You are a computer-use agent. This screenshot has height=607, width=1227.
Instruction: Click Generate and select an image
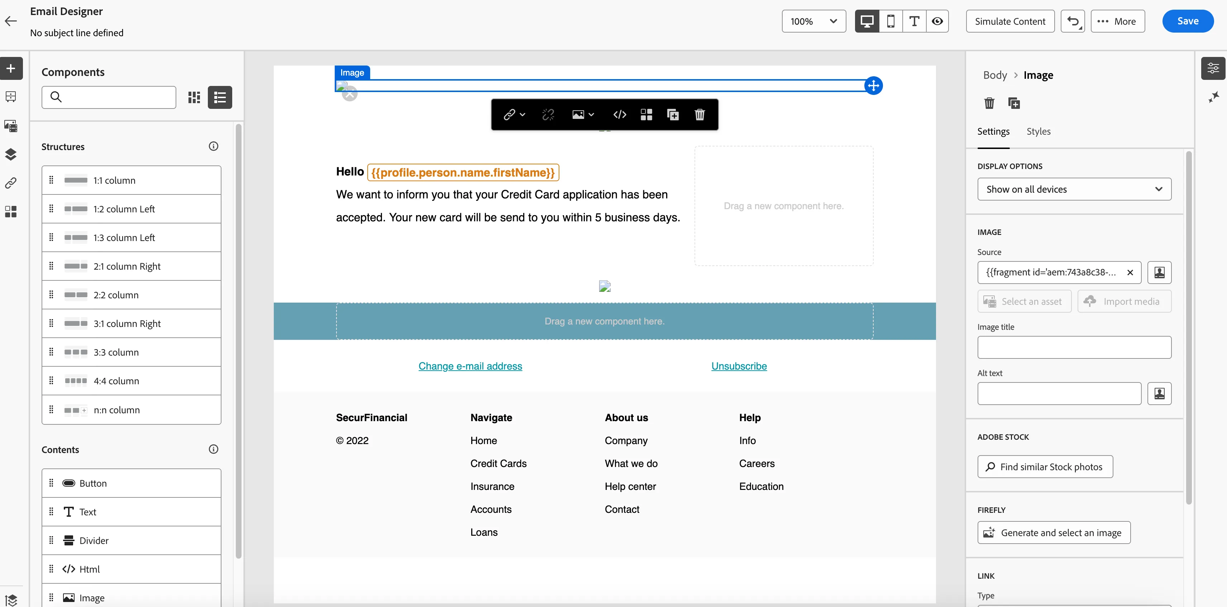coord(1054,532)
